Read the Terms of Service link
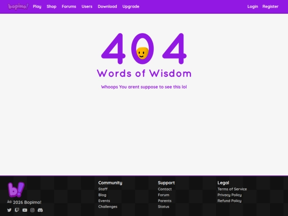288x216 pixels. pos(232,189)
